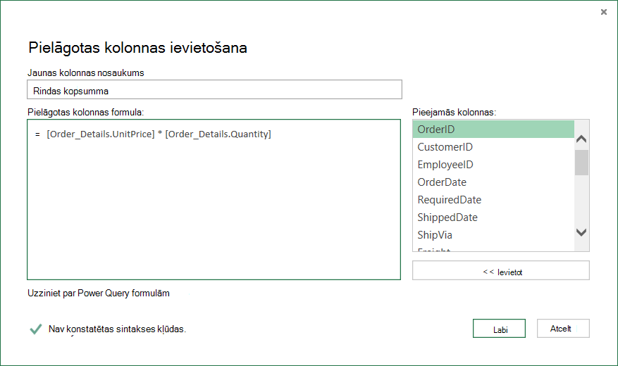Click [Order_Details.UnitPrice] in the formula
Viewport: 618px width, 366px height.
(101, 134)
